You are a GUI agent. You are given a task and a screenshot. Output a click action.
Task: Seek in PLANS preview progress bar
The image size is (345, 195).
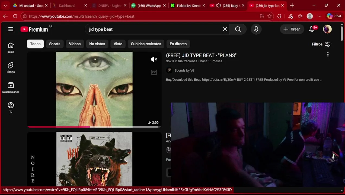click(x=94, y=127)
